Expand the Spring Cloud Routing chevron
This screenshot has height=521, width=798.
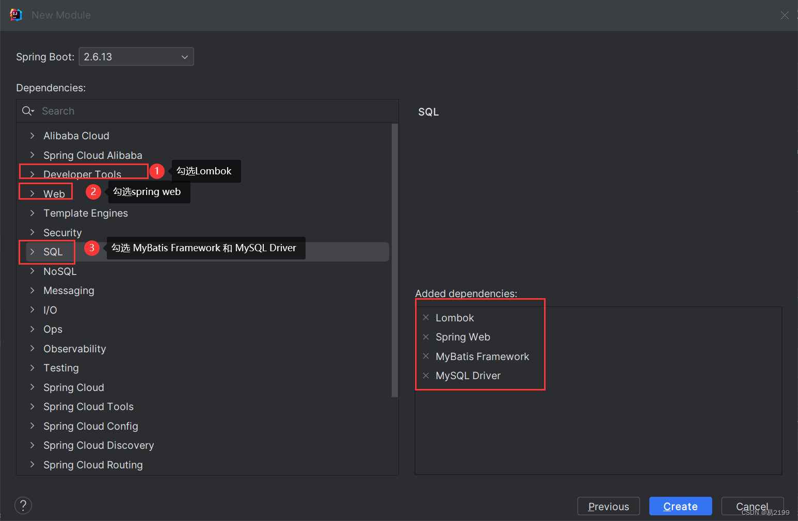32,464
